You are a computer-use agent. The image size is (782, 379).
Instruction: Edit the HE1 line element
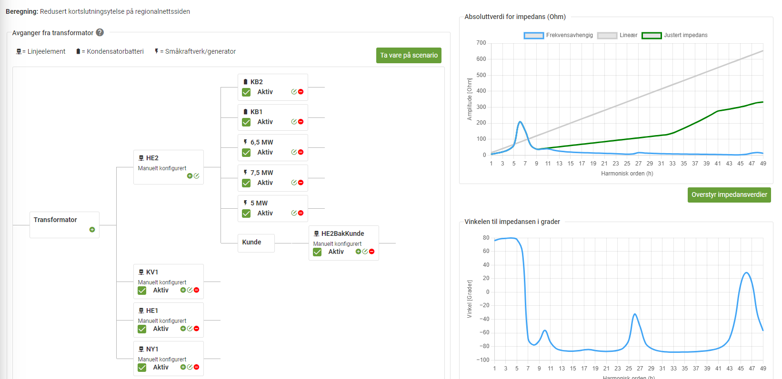point(190,329)
